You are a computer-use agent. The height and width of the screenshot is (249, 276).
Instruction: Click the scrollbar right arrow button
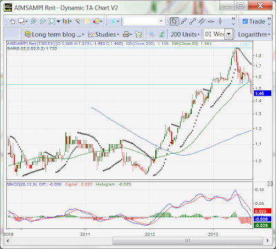(x=268, y=241)
